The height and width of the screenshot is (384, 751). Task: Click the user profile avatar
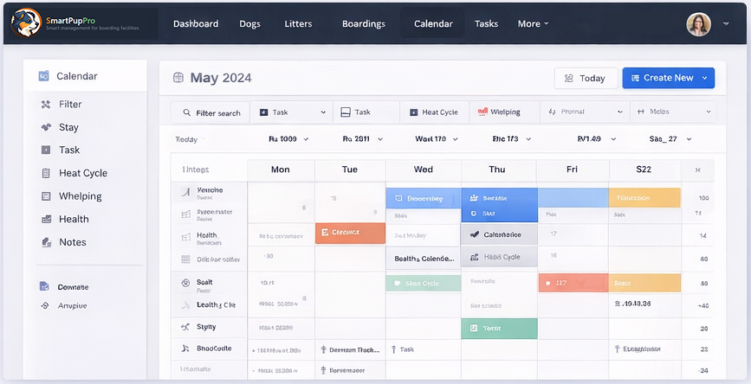pyautogui.click(x=698, y=24)
